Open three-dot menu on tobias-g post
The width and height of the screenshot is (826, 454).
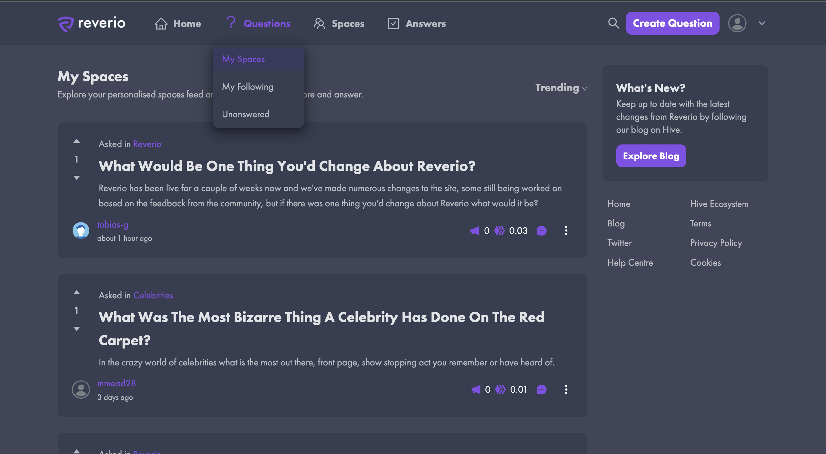pyautogui.click(x=566, y=231)
